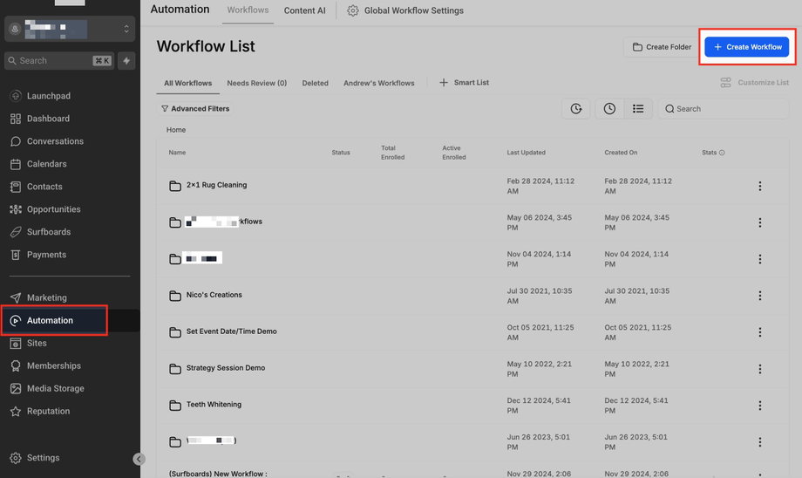Select the Needs Review (0) tab
802x478 pixels.
(x=257, y=83)
